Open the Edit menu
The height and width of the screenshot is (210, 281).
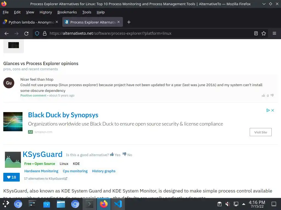pyautogui.click(x=17, y=12)
